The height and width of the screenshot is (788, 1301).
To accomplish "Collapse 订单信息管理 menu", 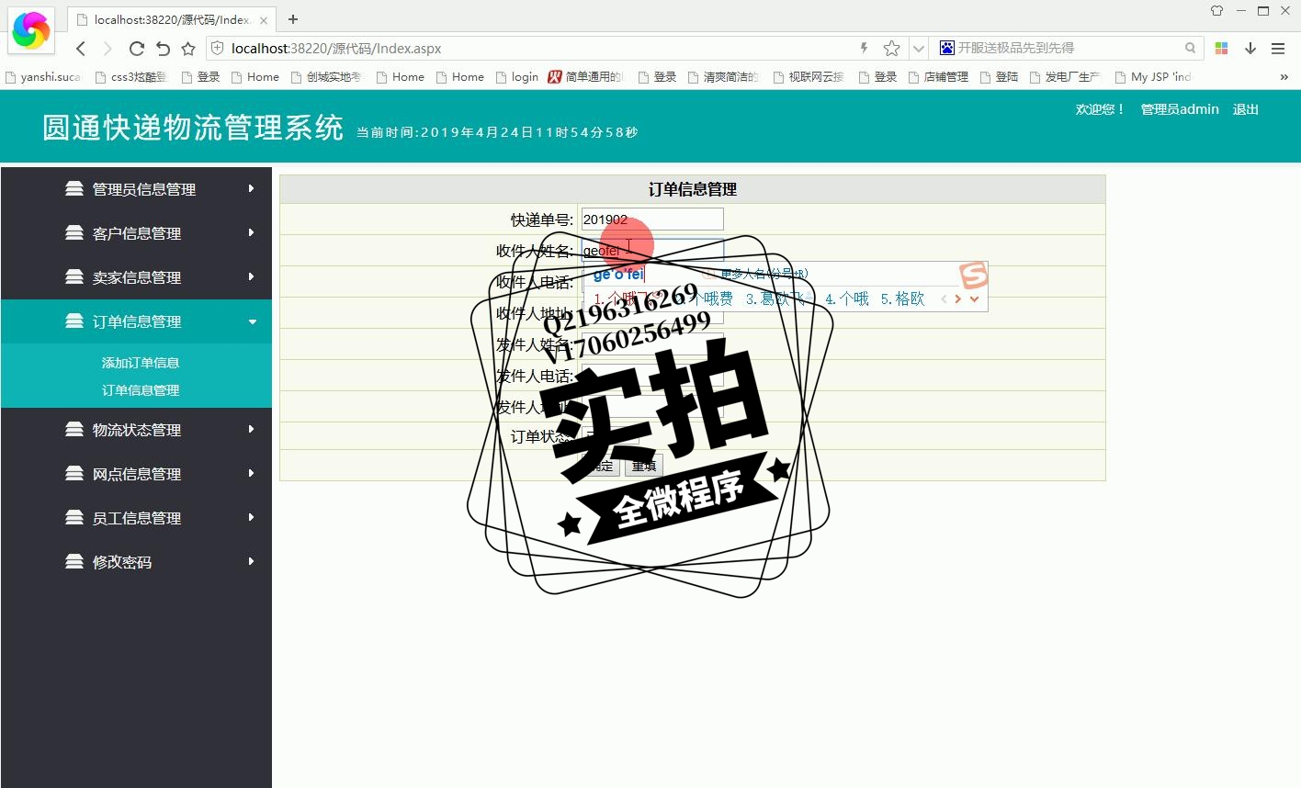I will (136, 321).
